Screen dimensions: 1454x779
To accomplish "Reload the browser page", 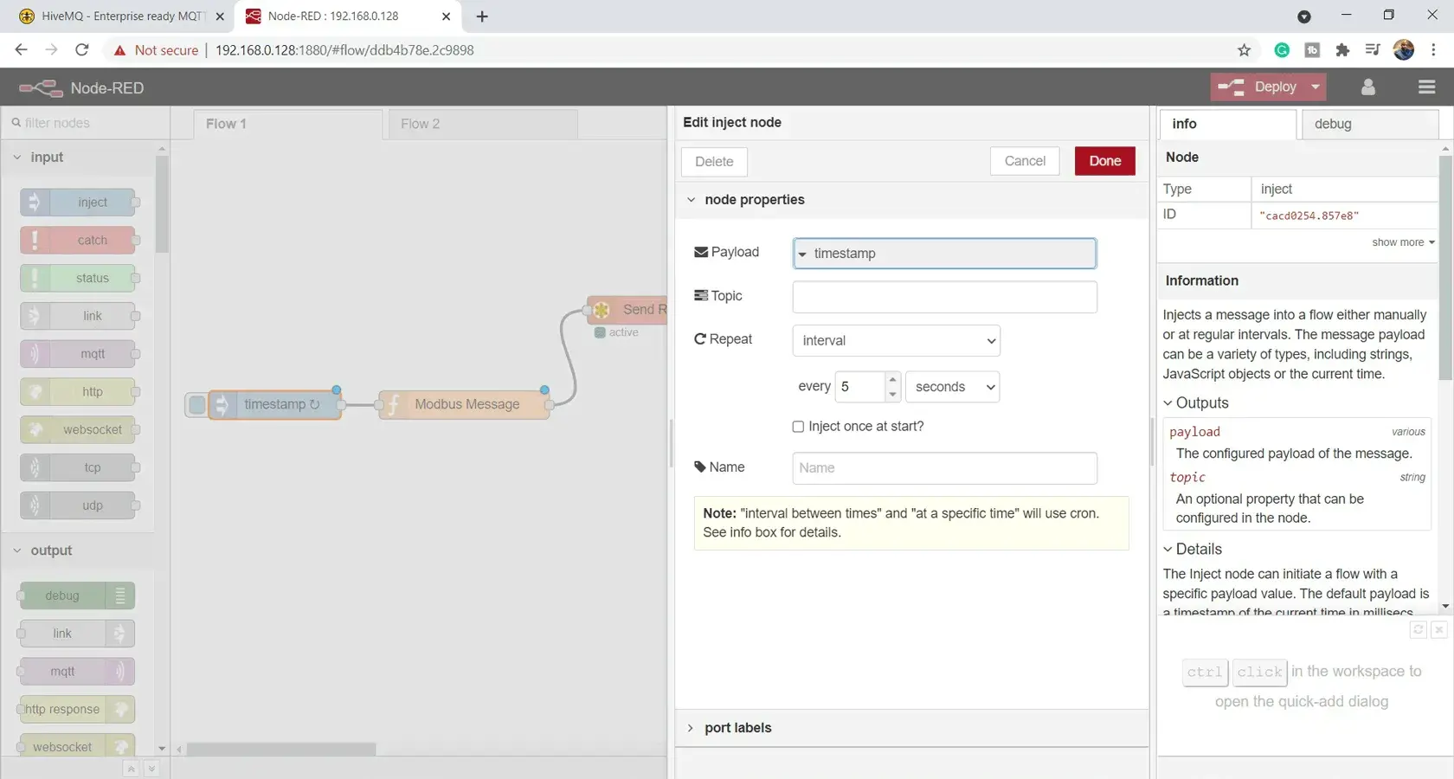I will 82,50.
